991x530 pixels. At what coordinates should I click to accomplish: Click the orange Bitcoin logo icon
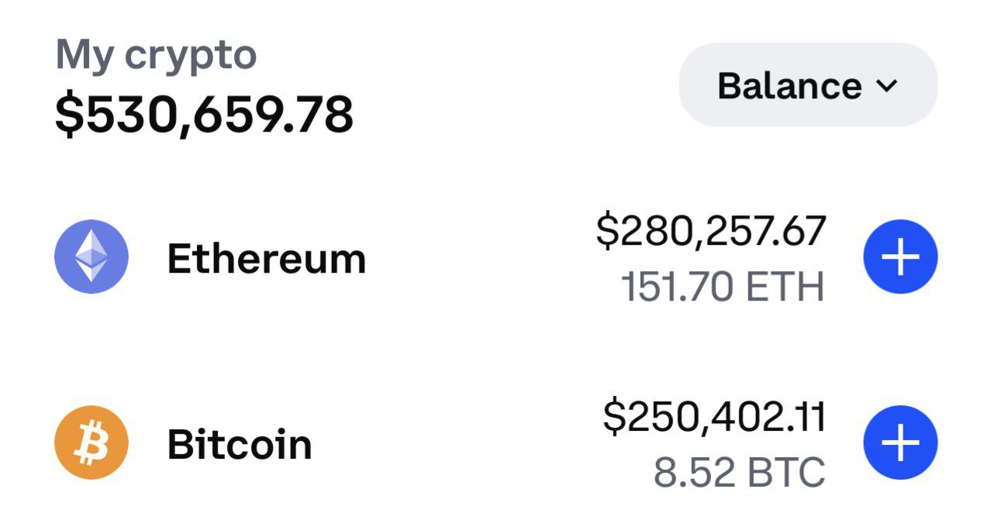click(x=92, y=442)
